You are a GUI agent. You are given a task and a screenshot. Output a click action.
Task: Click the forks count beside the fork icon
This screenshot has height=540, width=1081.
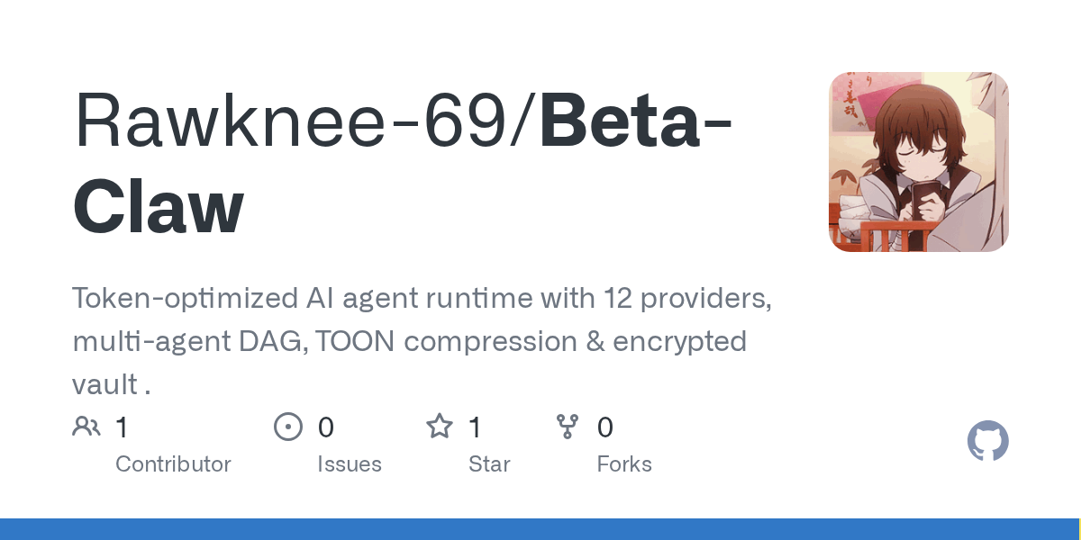coord(605,427)
